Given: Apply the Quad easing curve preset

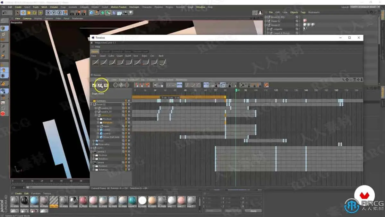Looking at the screenshot, I should coord(104,62).
